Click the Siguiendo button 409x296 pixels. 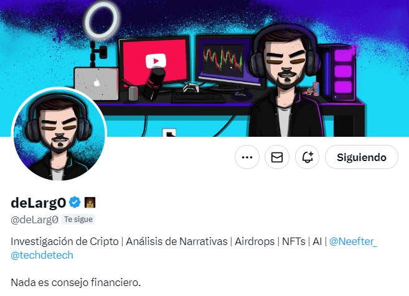(x=362, y=157)
